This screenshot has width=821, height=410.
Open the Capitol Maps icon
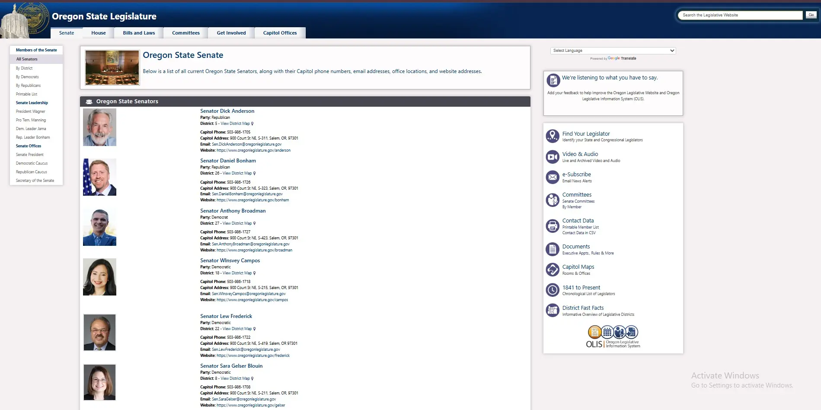[x=553, y=270]
